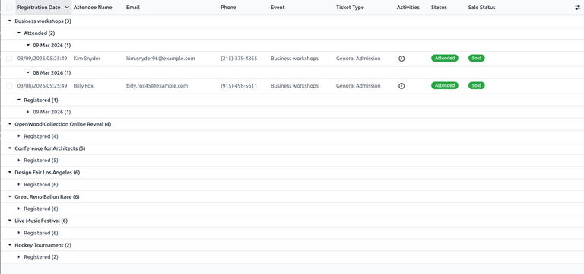
Task: Sort by Ticket Type column header
Action: coord(350,8)
